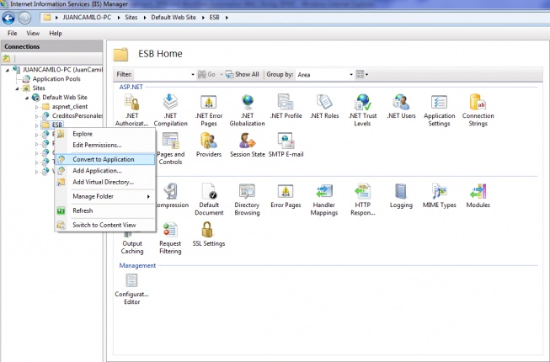Image resolution: width=550 pixels, height=362 pixels.
Task: Click Sites in the address breadcrumb
Action: click(x=131, y=17)
